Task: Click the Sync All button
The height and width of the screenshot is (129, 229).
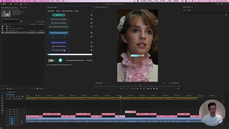Action: [x=59, y=15]
